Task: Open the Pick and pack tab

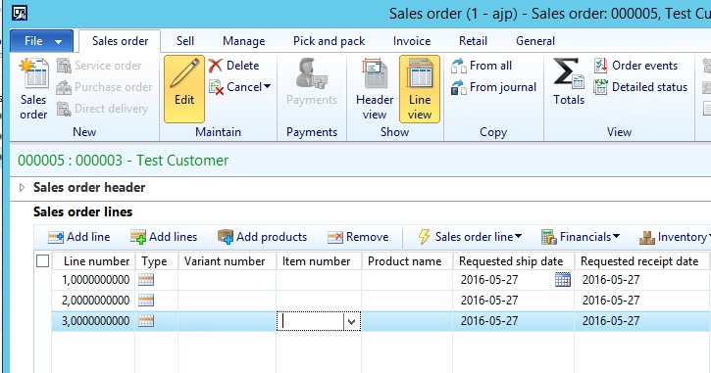Action: [x=329, y=41]
